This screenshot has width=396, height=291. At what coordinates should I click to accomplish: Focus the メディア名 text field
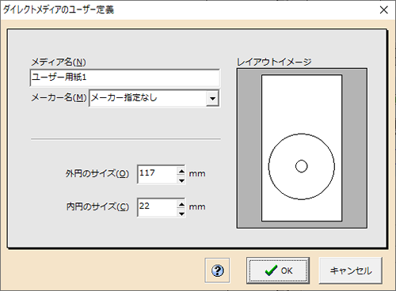pyautogui.click(x=125, y=77)
